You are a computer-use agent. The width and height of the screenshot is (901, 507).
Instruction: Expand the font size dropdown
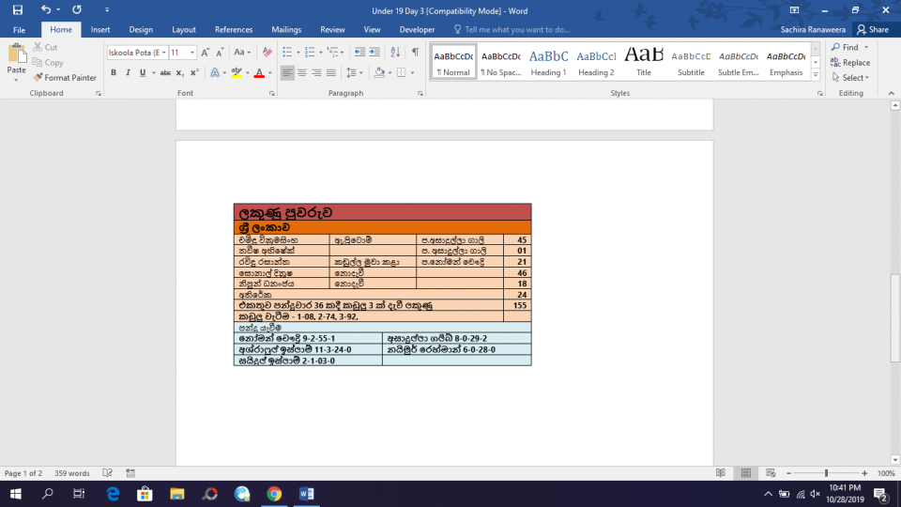point(192,53)
